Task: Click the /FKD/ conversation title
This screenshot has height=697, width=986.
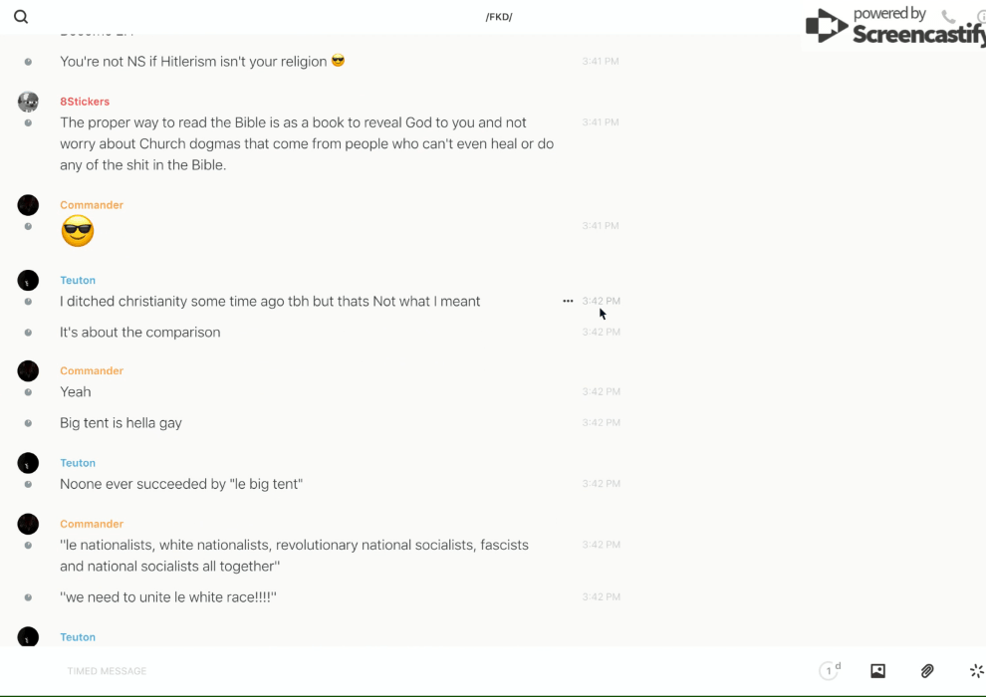Action: tap(499, 17)
